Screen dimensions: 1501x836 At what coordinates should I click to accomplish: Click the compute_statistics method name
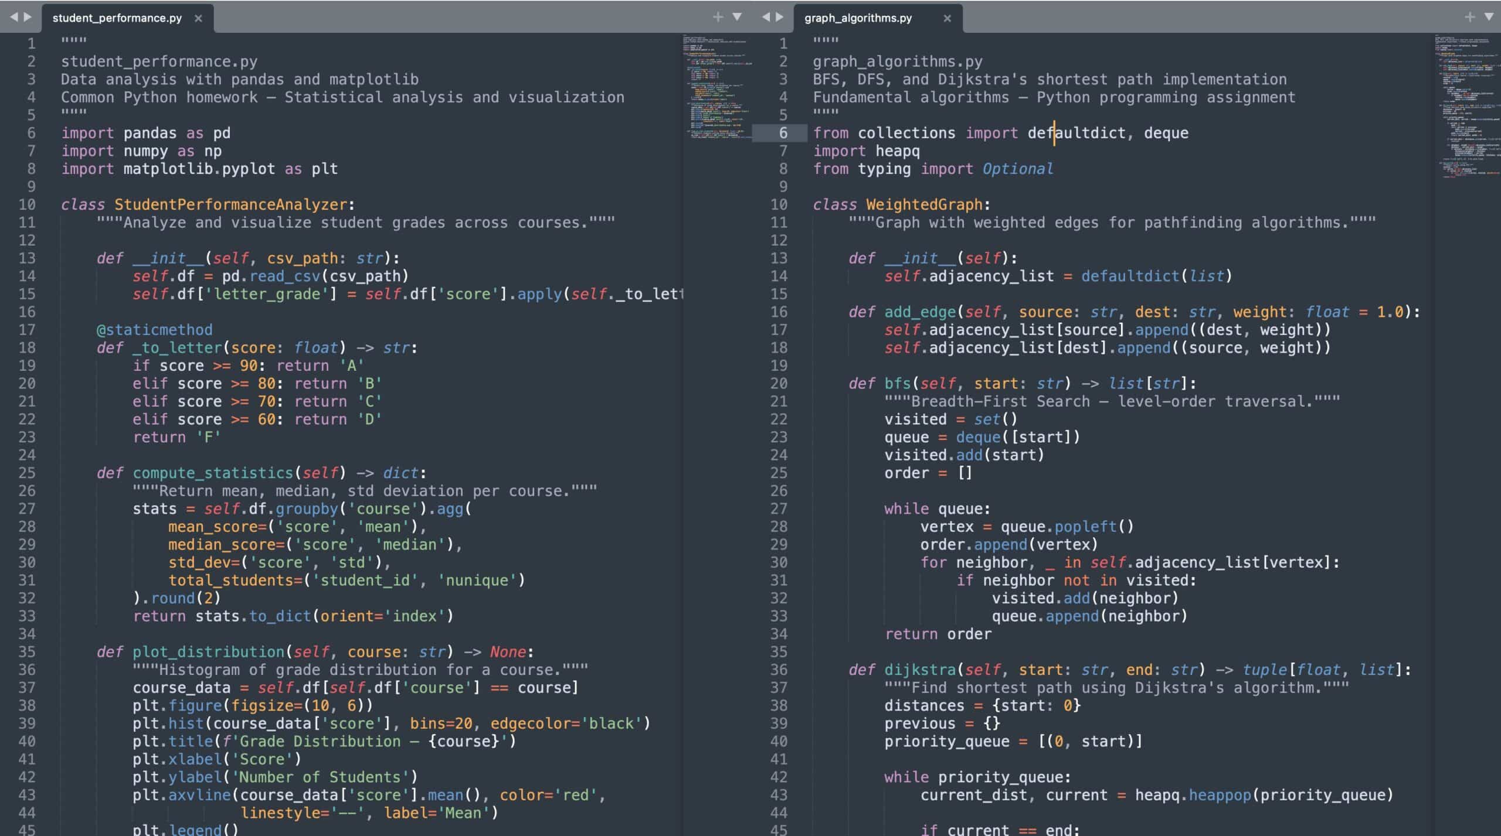(x=212, y=473)
